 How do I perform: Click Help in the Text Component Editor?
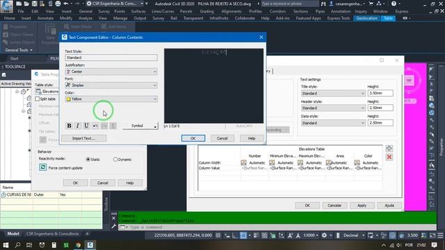tap(252, 138)
